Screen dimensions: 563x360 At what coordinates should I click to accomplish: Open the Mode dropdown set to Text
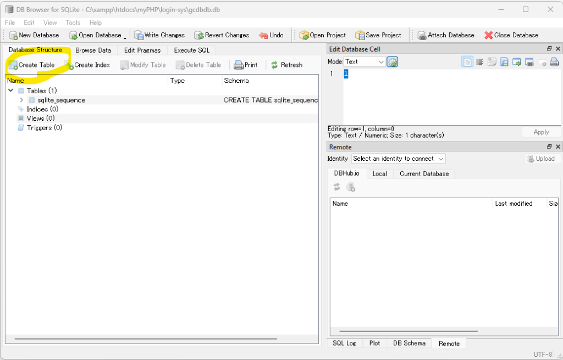[x=365, y=62]
